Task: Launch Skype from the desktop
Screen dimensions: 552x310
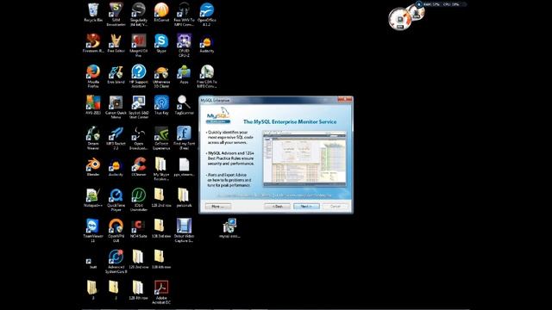Action: click(x=161, y=44)
